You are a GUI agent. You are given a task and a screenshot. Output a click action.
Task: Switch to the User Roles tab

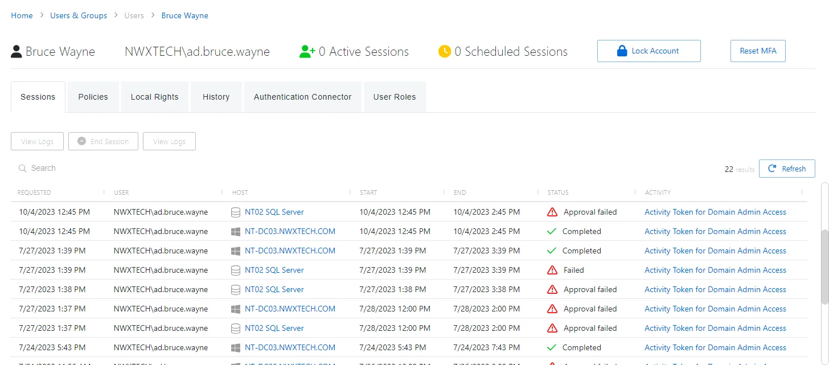point(395,97)
